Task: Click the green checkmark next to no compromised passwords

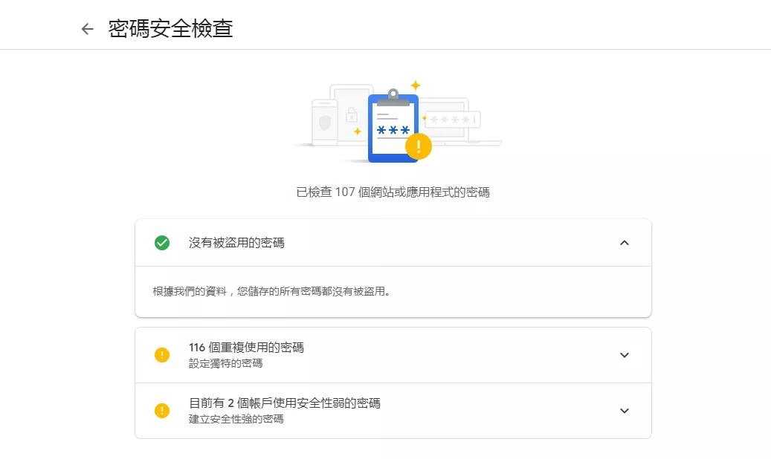Action: coord(162,243)
